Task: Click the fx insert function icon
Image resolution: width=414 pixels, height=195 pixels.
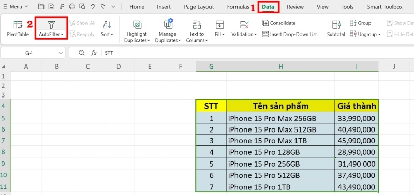Action: 94,53
